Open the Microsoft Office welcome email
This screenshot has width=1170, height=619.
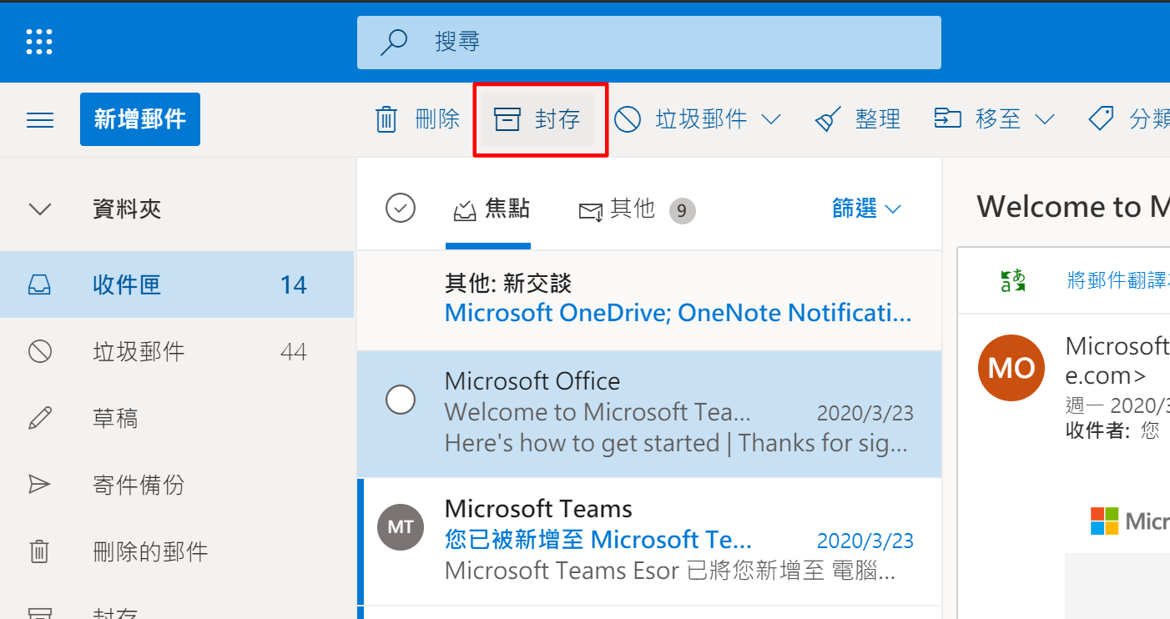[649, 414]
